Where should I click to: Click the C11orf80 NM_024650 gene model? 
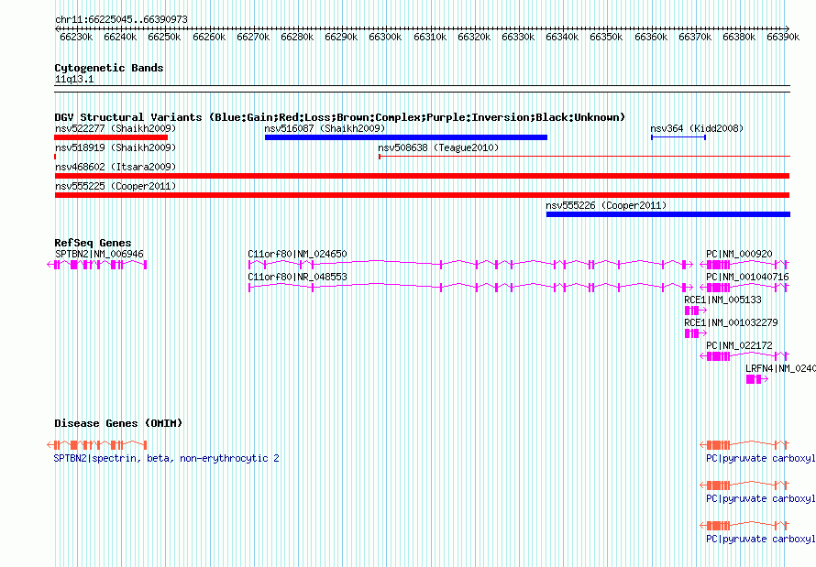tap(470, 265)
